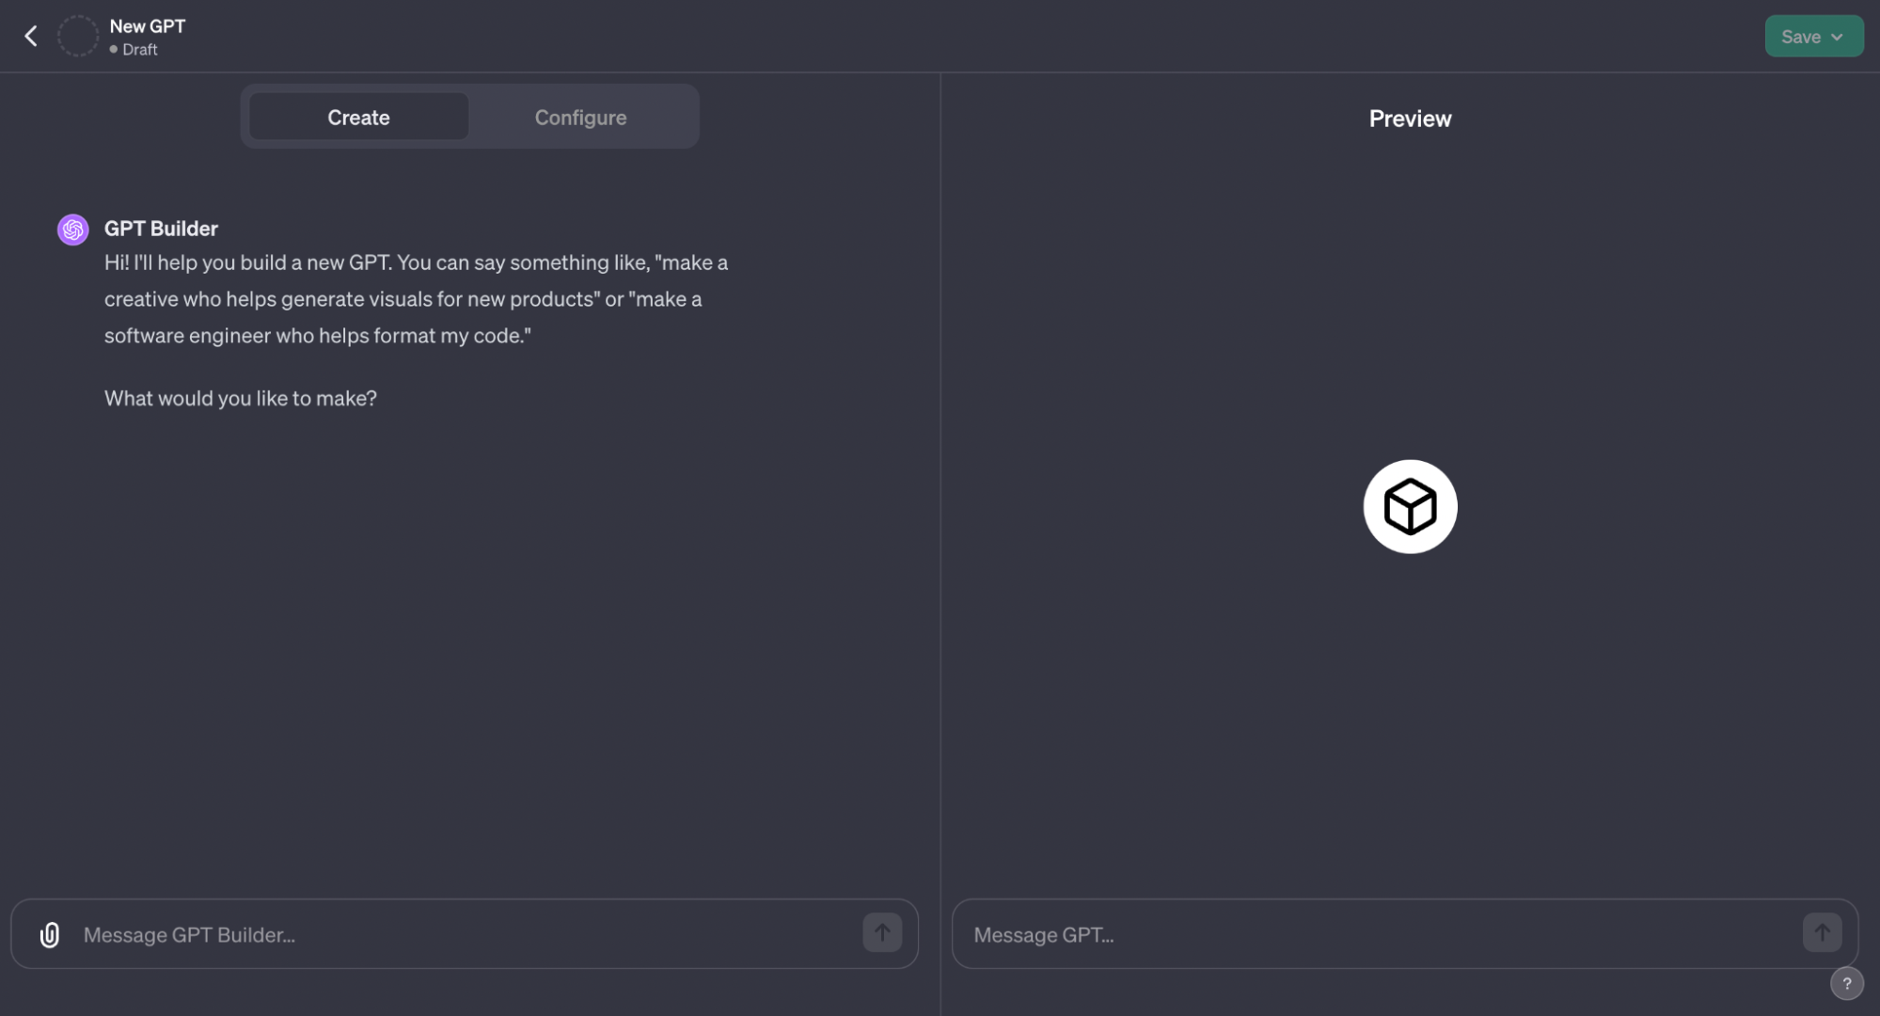The image size is (1880, 1016).
Task: Switch to the Configure tab
Action: [580, 117]
